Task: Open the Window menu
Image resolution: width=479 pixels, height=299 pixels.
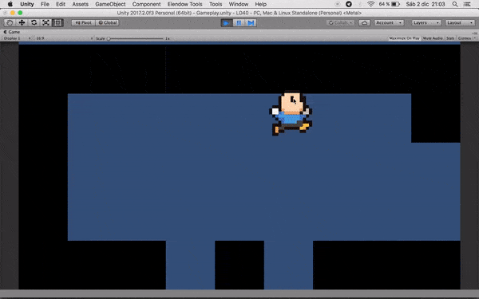Action: [239, 4]
